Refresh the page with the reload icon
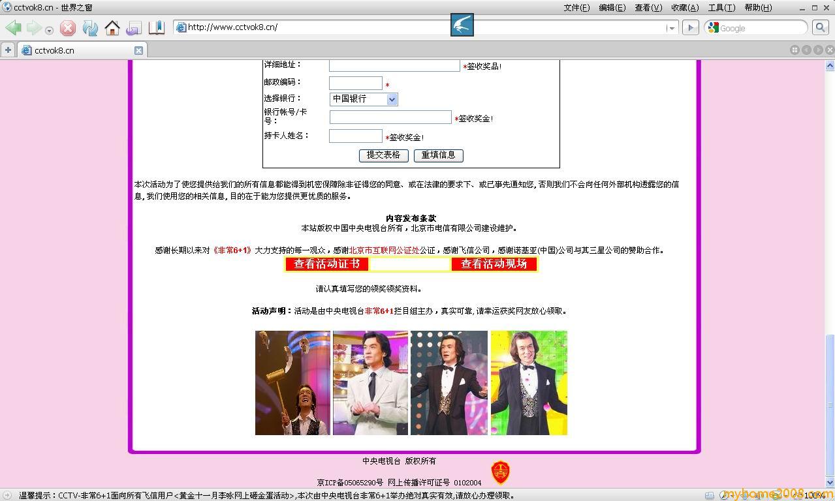Screen dimensions: 835x501 pyautogui.click(x=90, y=28)
